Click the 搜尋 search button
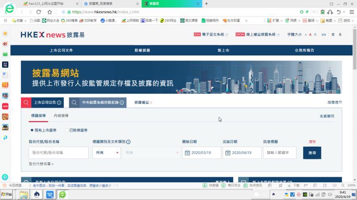357x200 pixels. [x=312, y=153]
